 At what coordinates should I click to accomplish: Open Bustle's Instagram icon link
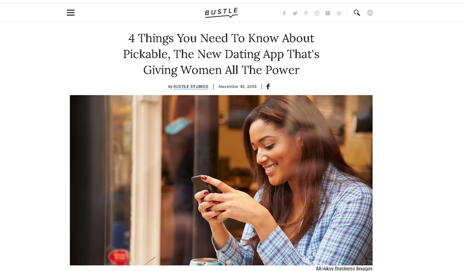(317, 14)
